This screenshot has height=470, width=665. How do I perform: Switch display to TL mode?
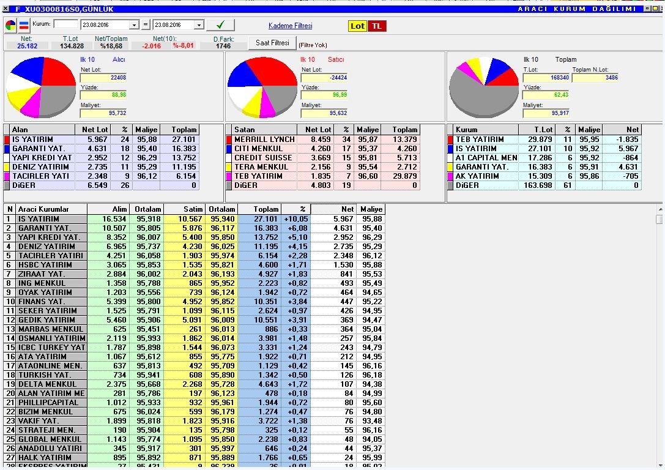pos(377,26)
